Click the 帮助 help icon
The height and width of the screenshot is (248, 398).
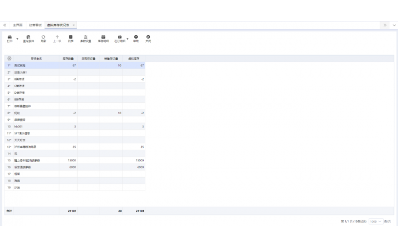pyautogui.click(x=136, y=37)
